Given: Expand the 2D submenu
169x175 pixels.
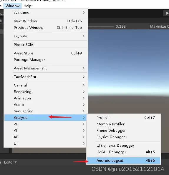Looking at the screenshot, I should coord(45,124).
